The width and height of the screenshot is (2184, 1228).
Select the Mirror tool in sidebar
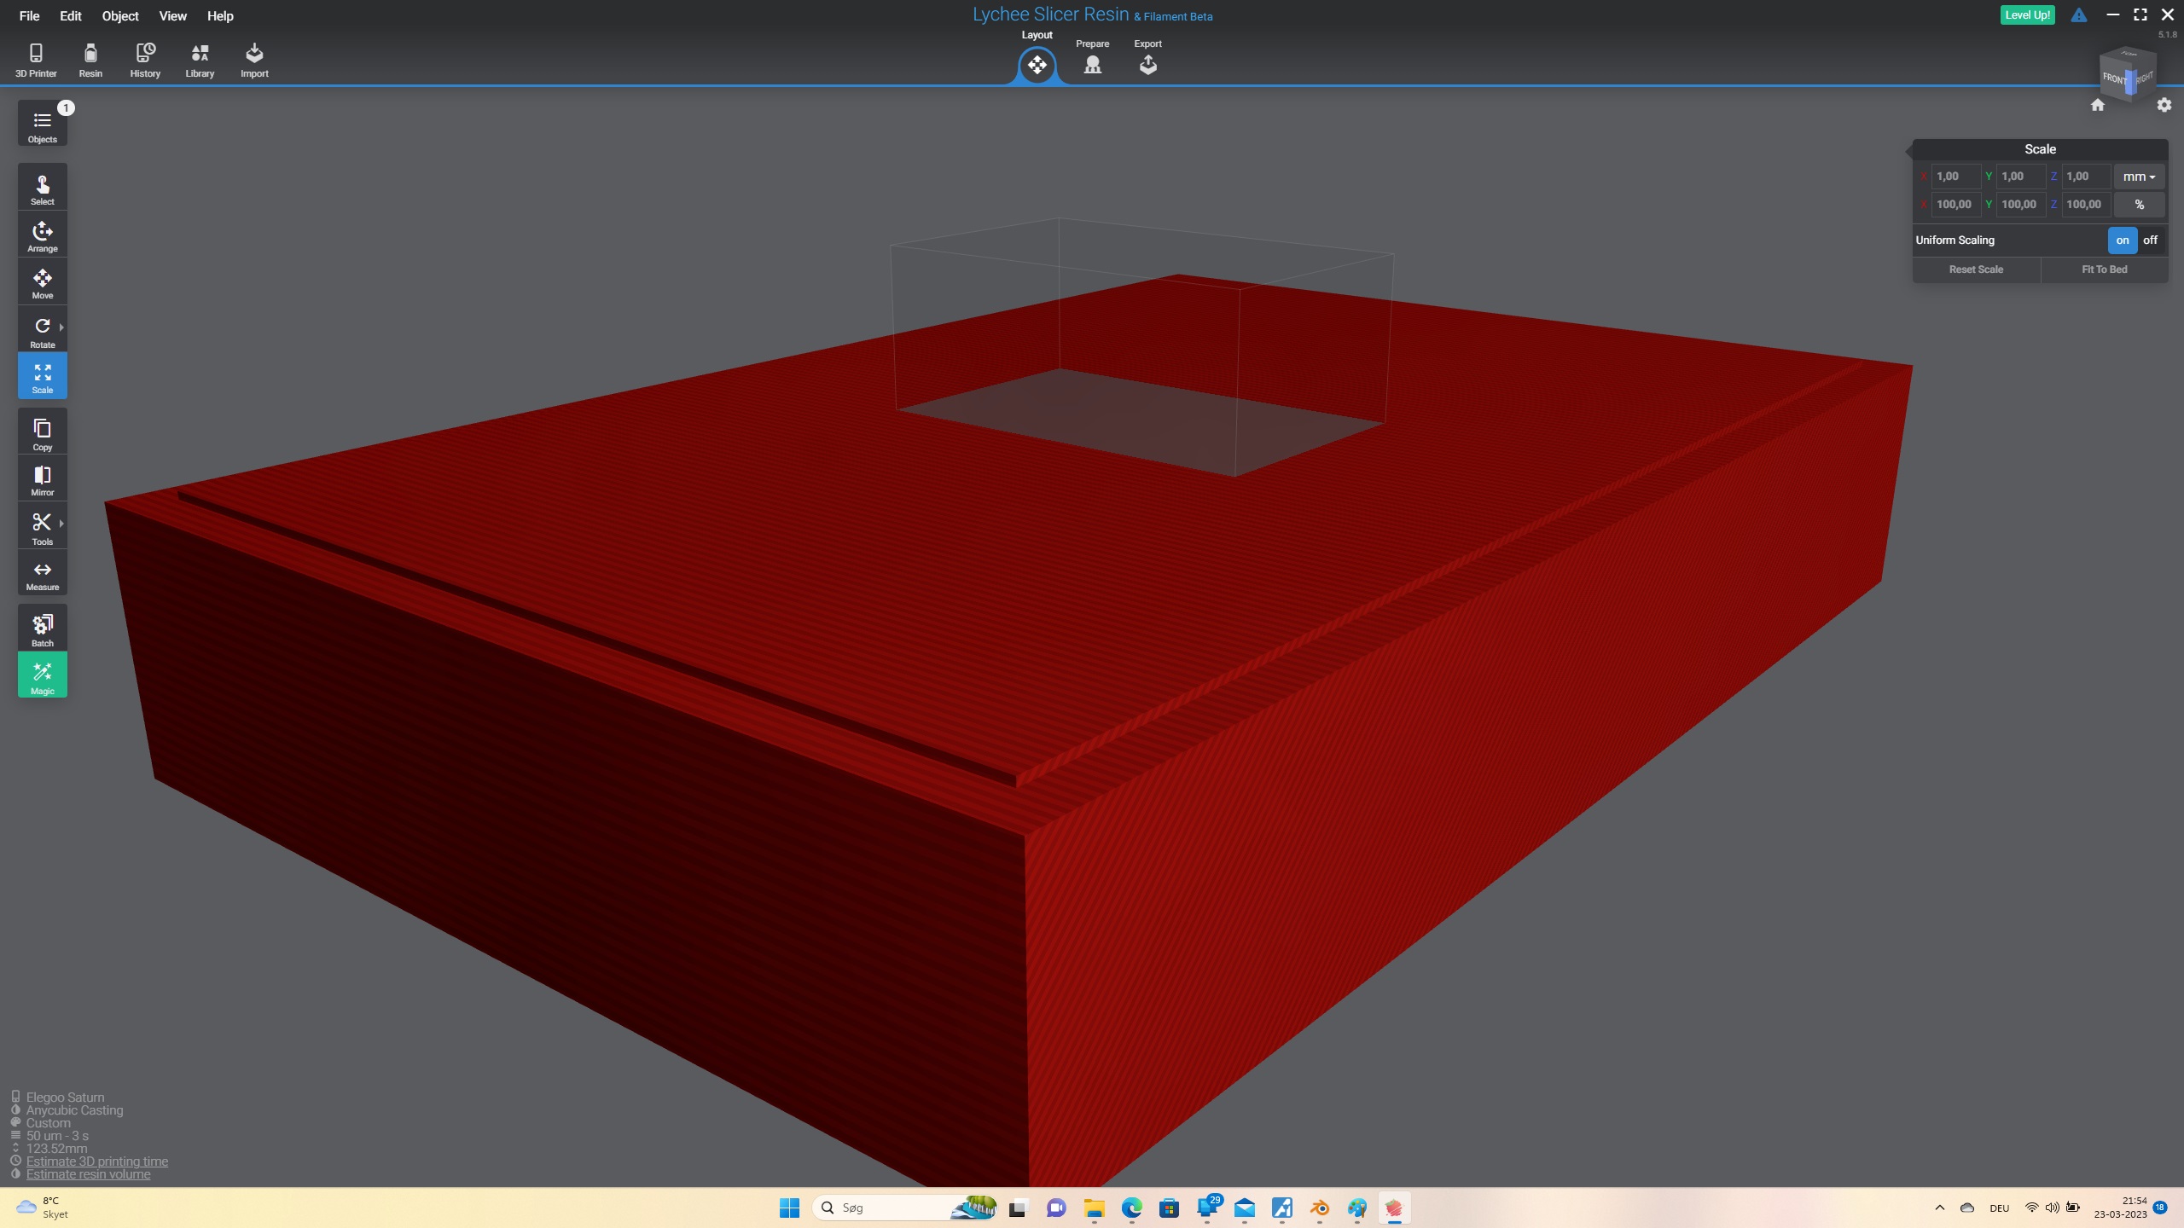[x=42, y=479]
